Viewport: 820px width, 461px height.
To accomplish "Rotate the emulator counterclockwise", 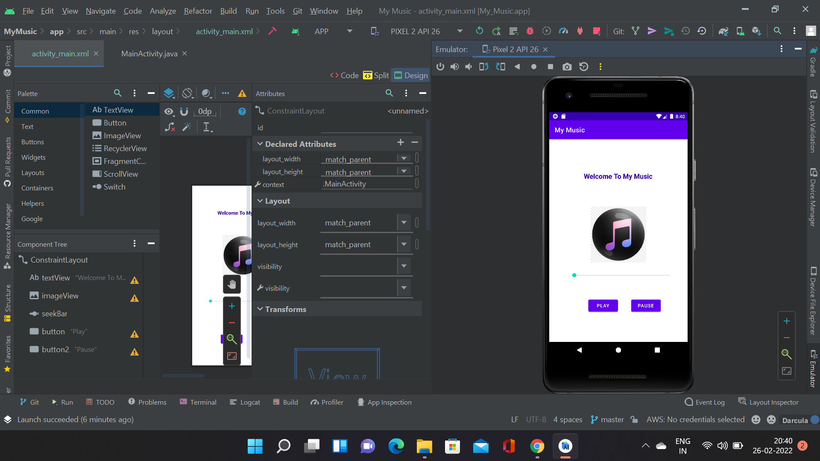I will [484, 67].
